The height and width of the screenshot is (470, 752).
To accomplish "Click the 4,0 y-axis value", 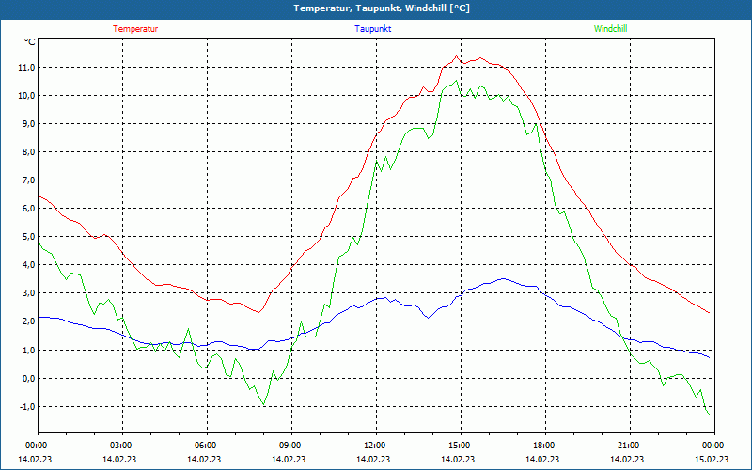I will [28, 265].
